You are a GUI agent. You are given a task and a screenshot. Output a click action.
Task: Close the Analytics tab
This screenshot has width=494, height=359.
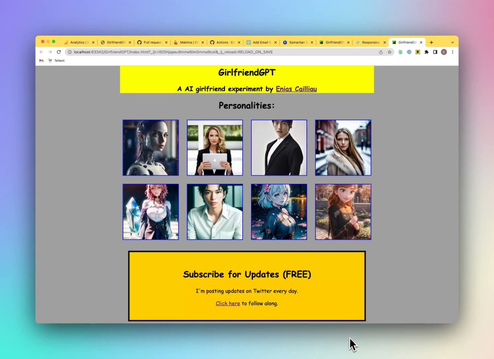point(93,42)
